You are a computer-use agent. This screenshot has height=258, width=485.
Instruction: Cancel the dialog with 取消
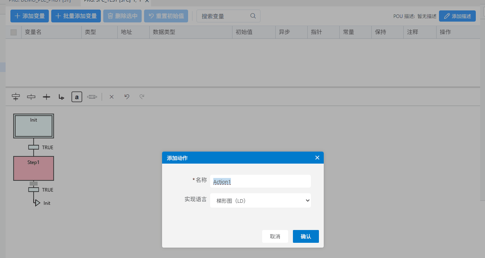(275, 236)
